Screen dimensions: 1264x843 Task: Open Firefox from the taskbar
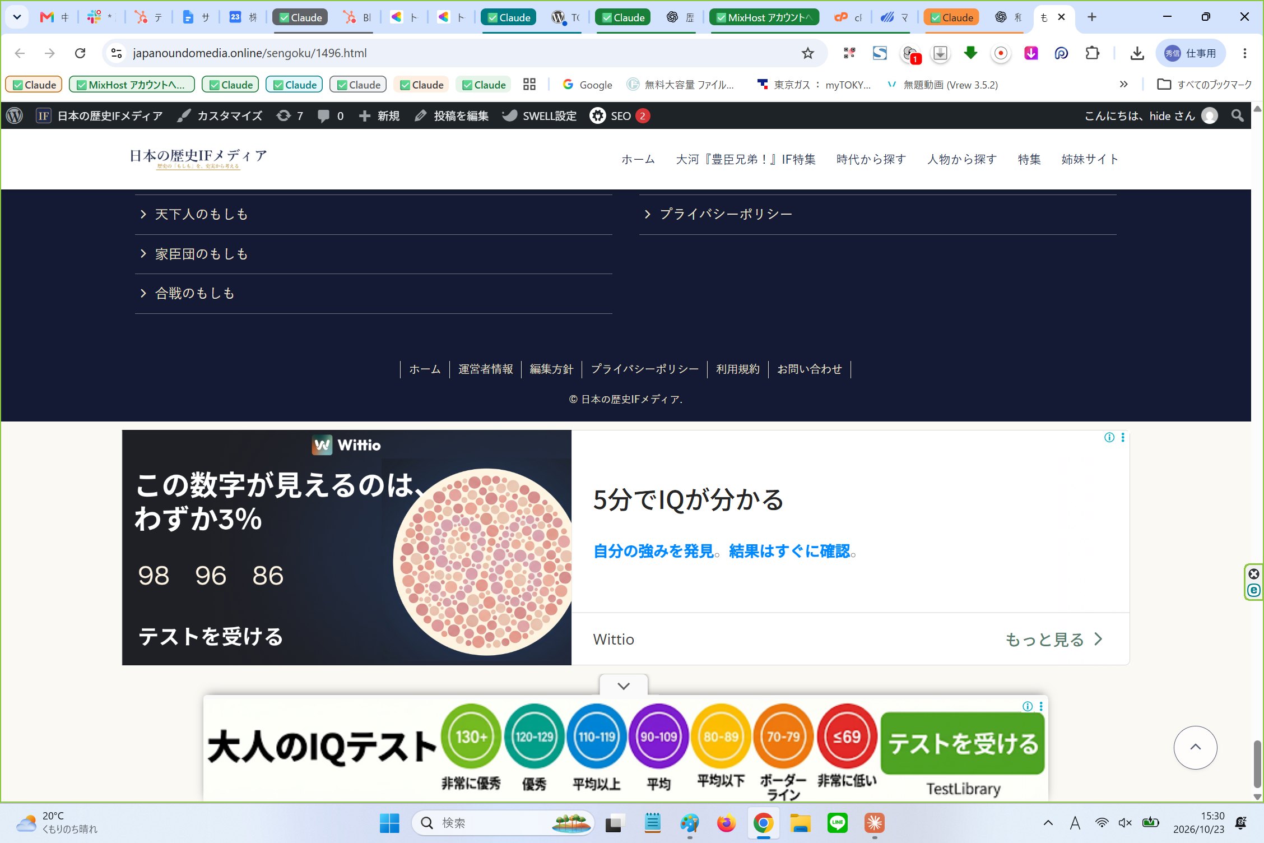pyautogui.click(x=726, y=823)
